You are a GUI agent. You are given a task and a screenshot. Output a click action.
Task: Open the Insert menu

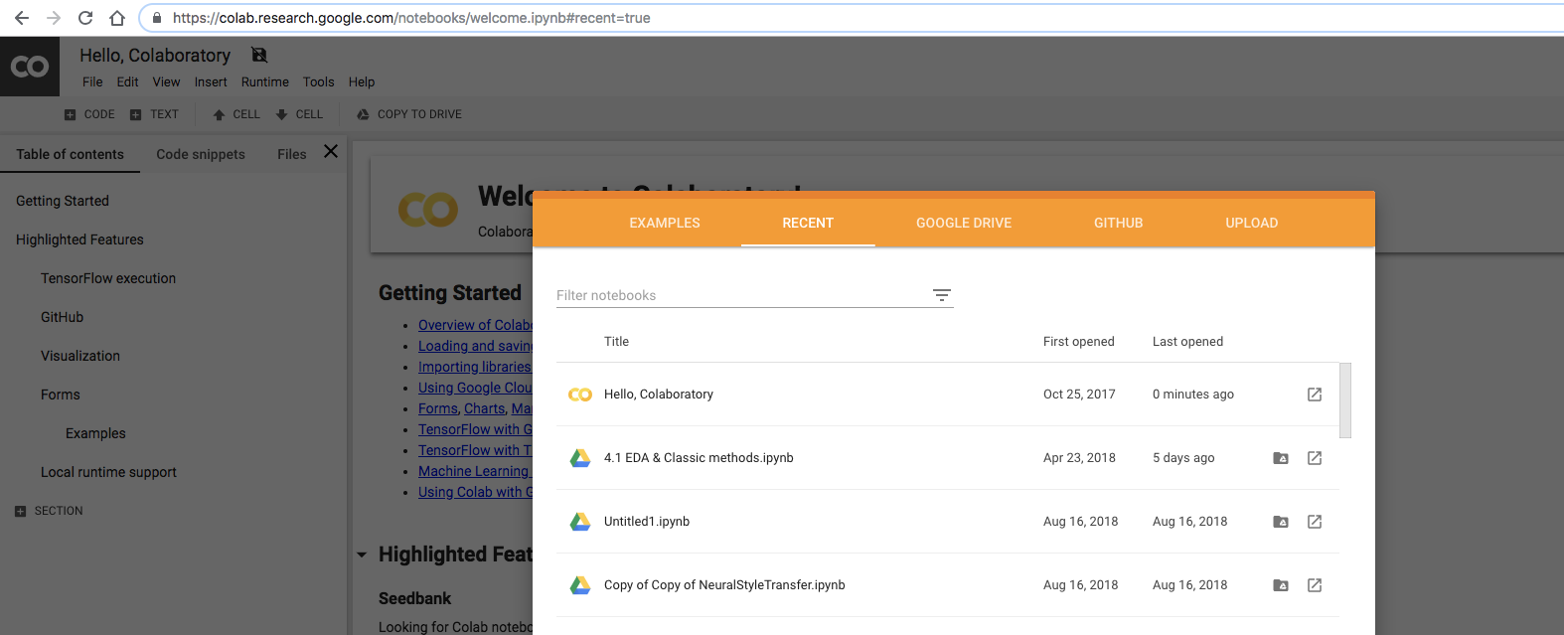point(211,82)
